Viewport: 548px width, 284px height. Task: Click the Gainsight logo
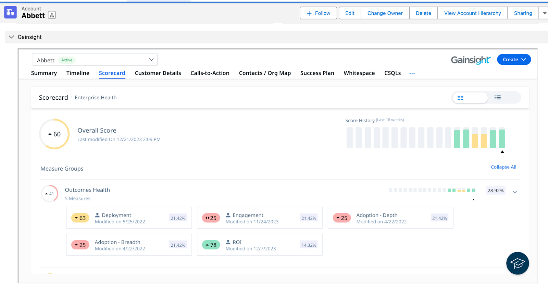(x=471, y=60)
